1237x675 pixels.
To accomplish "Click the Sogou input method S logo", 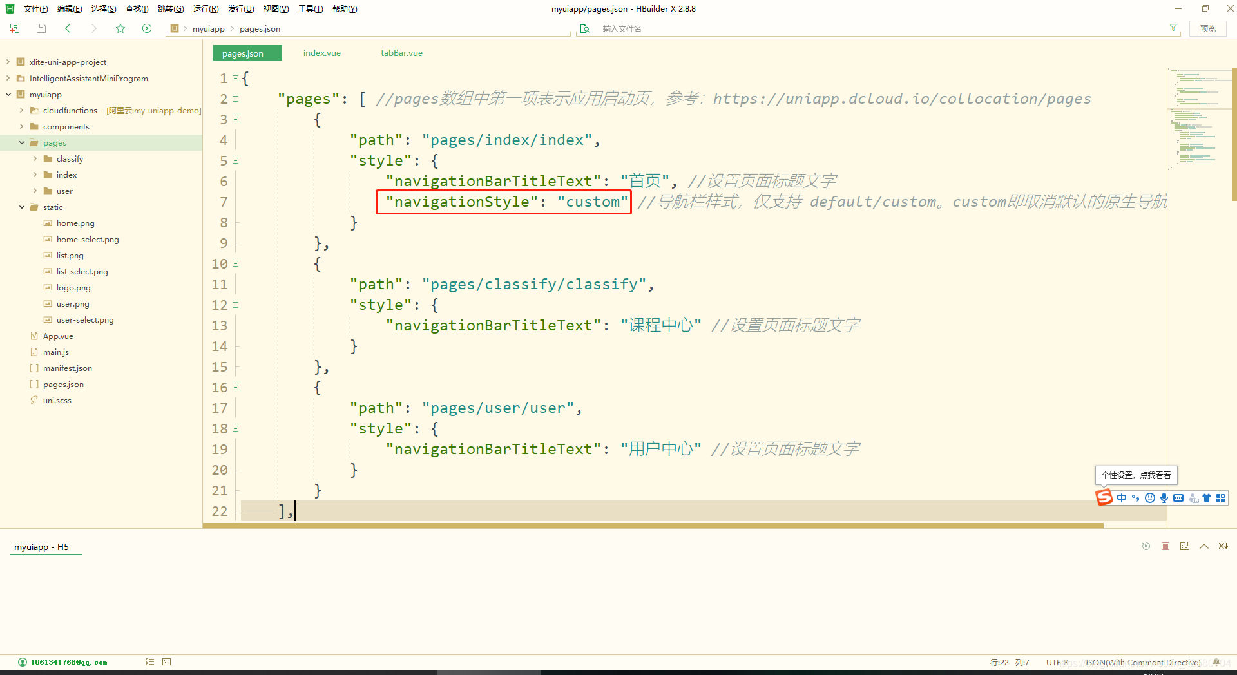I will click(1104, 497).
